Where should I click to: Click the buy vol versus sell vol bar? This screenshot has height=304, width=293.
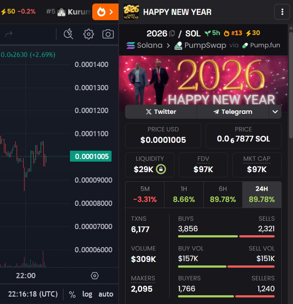coord(226,267)
